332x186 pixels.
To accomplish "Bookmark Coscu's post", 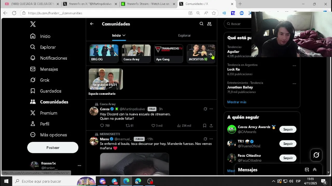I will [x=205, y=126].
